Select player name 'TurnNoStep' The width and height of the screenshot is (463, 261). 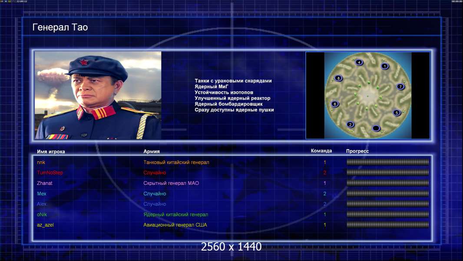pos(50,173)
